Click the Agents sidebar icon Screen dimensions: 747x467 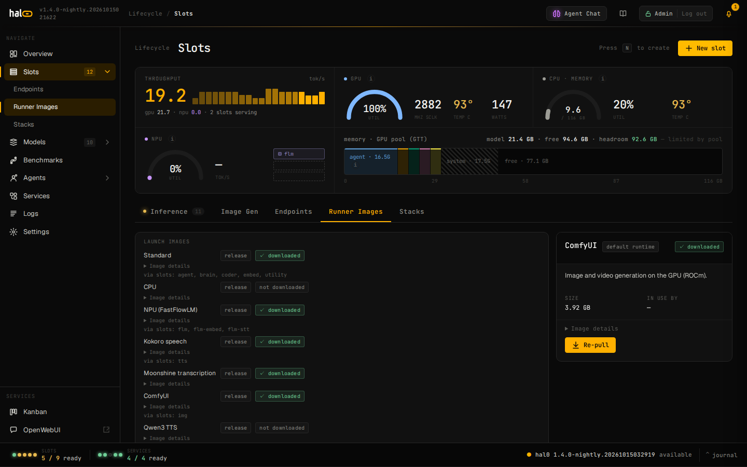pyautogui.click(x=13, y=178)
